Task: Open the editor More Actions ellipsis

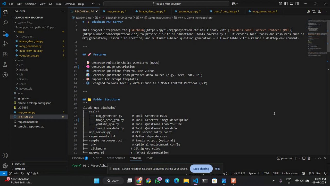Action: [x=325, y=11]
